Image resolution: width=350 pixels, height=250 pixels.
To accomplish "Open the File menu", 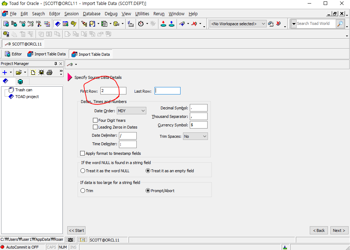I will [13, 14].
